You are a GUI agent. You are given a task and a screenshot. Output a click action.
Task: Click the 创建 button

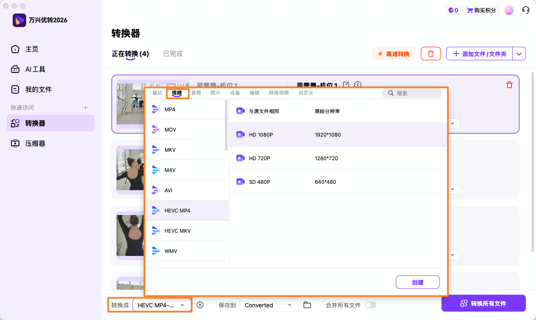pos(417,282)
